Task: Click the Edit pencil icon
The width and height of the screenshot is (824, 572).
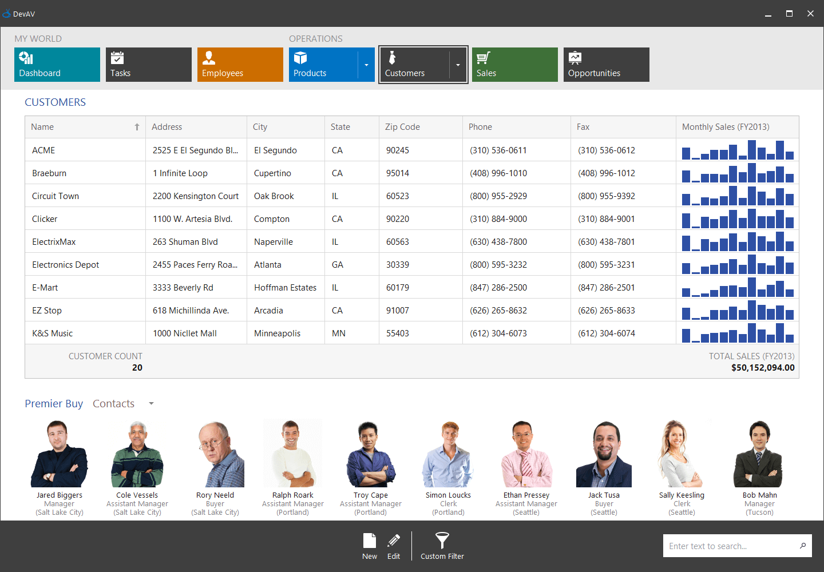Action: (x=394, y=545)
